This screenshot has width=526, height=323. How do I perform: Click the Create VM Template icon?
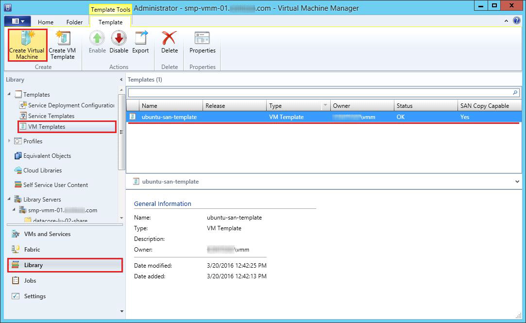click(62, 39)
